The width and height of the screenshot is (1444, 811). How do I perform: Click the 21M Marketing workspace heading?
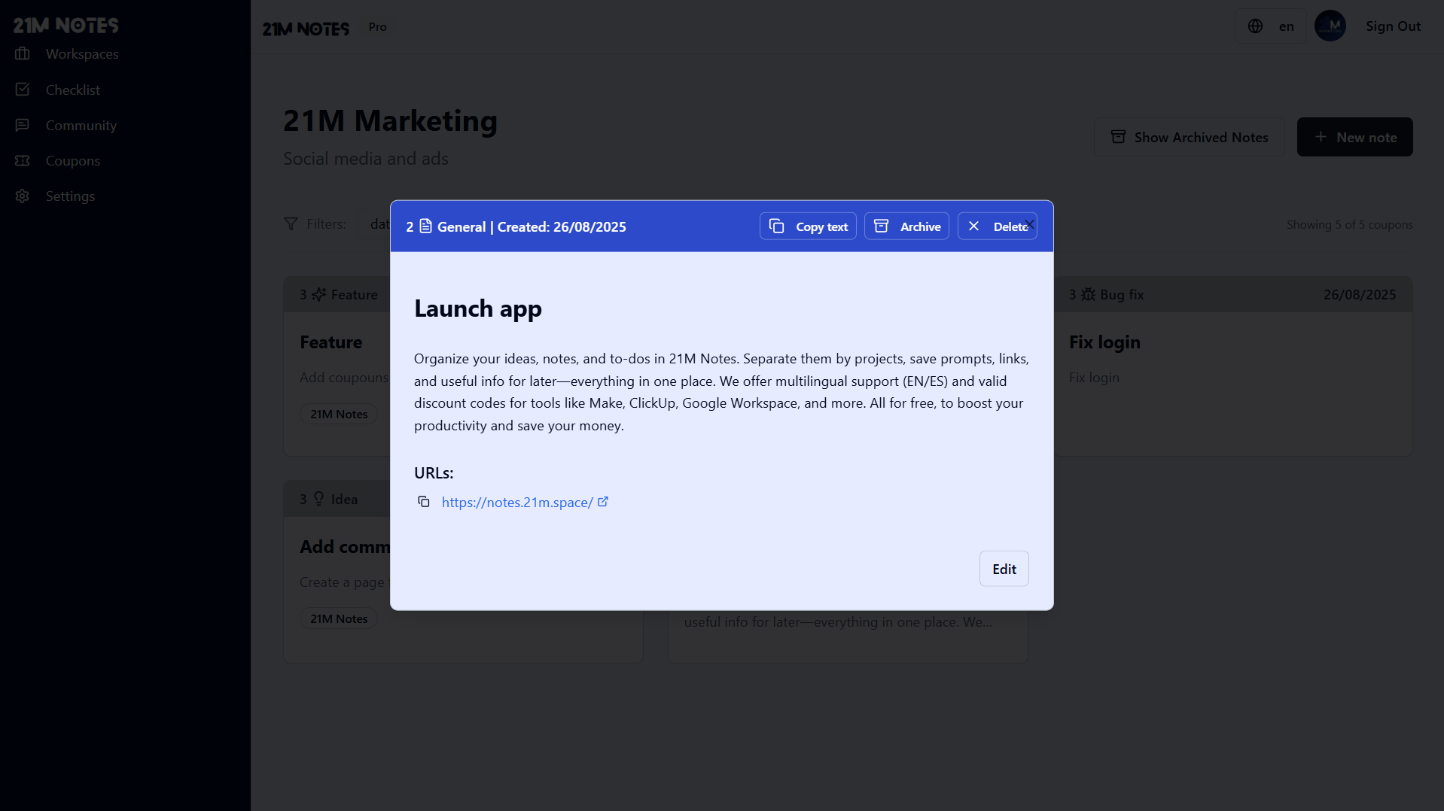(390, 120)
